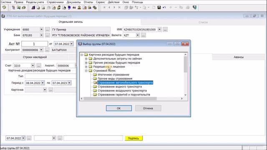
Task: Select the Строки накладной tab
Action: point(35,57)
